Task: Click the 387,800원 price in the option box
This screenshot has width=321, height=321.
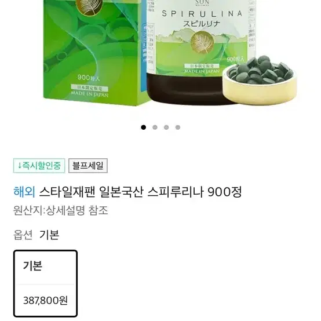Action: click(x=45, y=301)
